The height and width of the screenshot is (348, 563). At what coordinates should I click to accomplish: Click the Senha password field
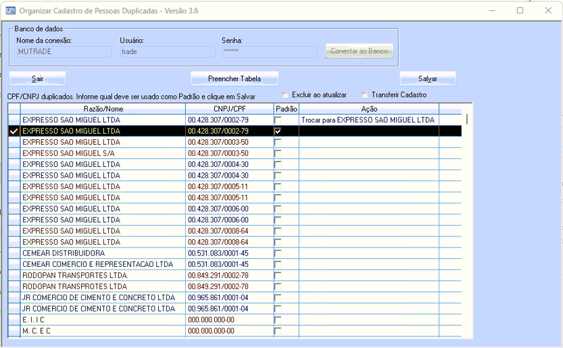coord(269,51)
